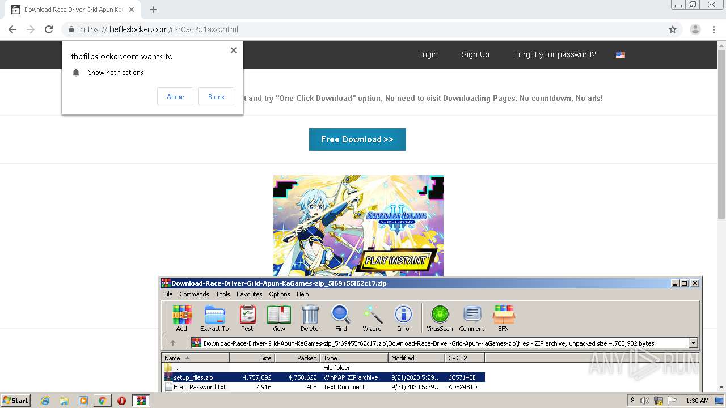
Task: Open Opera from the taskbar
Action: pos(121,401)
